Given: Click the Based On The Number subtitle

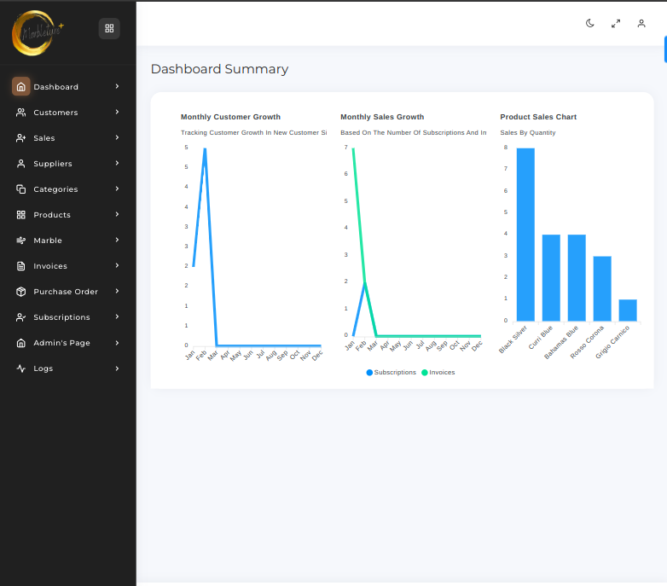Looking at the screenshot, I should coord(413,133).
